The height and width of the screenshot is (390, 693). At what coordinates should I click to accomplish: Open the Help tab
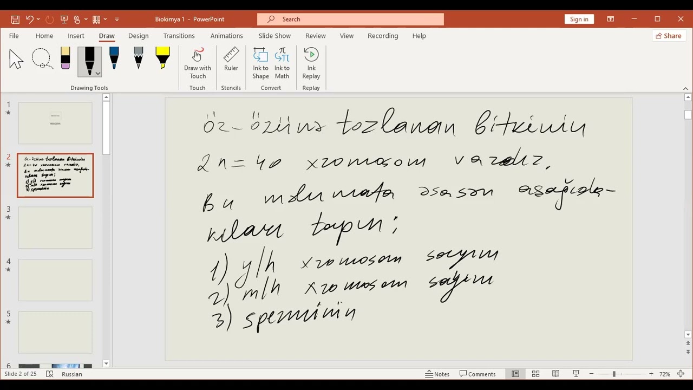(x=419, y=36)
